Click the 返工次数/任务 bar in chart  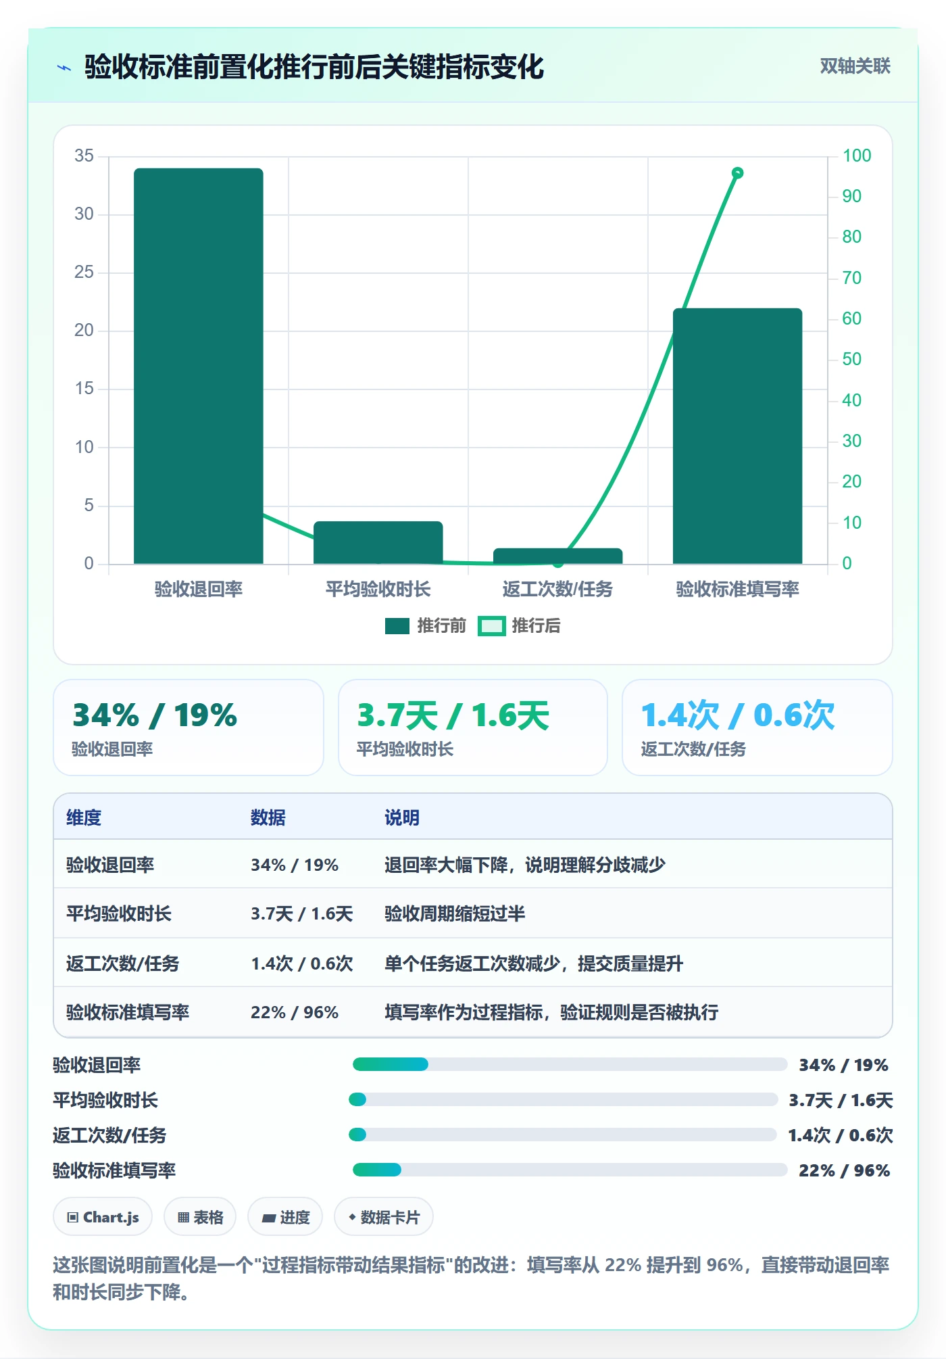pos(558,556)
